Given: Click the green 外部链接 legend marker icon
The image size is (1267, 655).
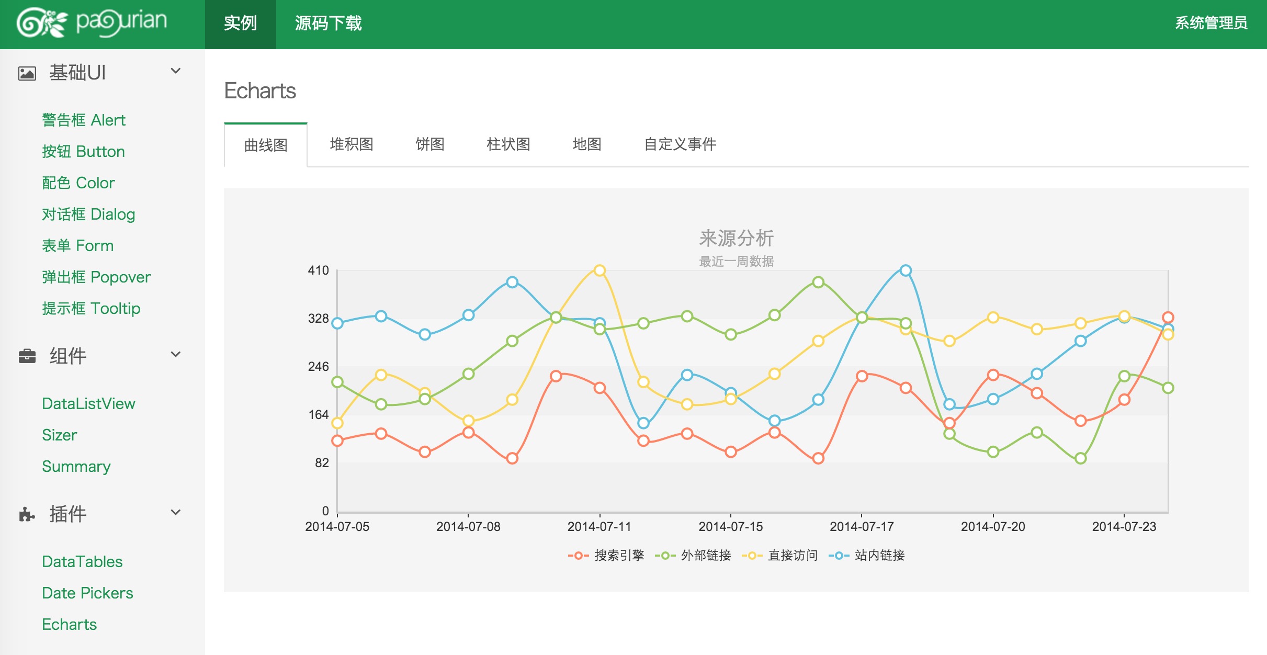Looking at the screenshot, I should click(665, 556).
